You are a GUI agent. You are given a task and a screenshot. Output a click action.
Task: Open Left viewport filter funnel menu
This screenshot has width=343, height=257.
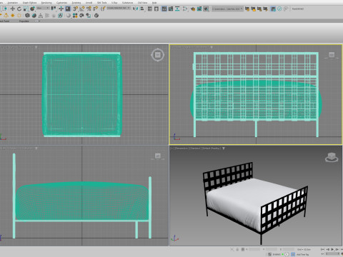[36, 148]
